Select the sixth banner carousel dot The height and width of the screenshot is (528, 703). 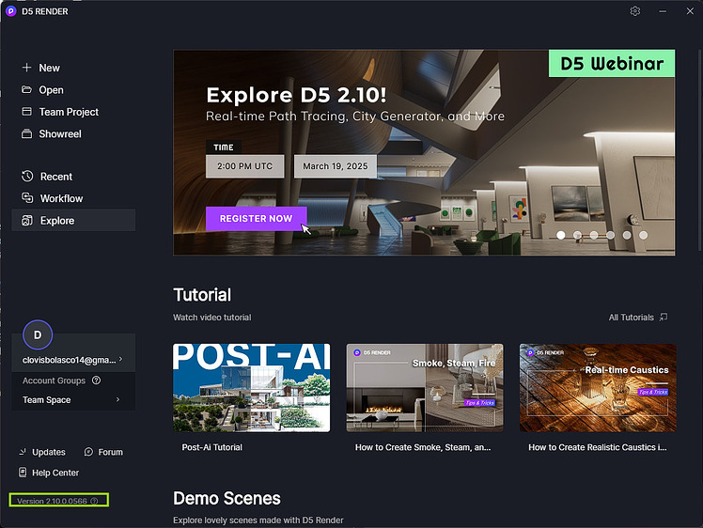[644, 235]
